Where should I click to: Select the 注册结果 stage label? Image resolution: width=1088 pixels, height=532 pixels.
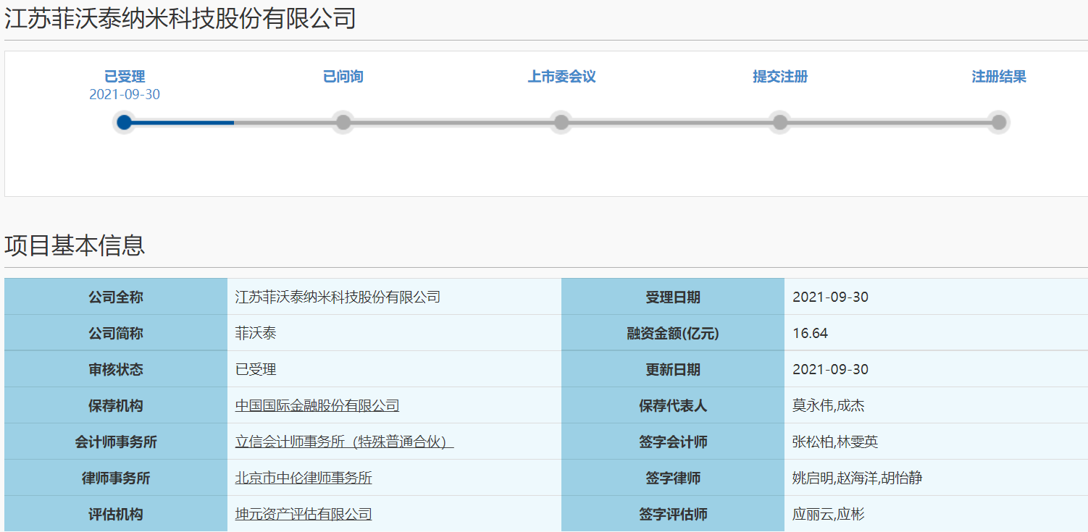pyautogui.click(x=999, y=77)
